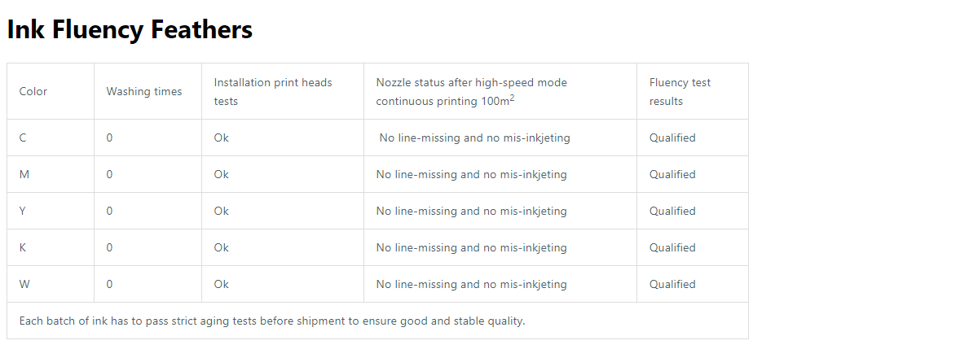Screen dimensions: 960x358
Task: Click the Nozzle status column header
Action: click(500, 91)
